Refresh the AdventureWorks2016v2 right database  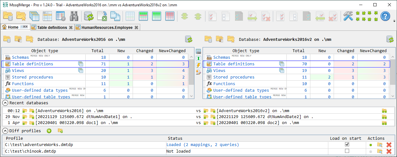pyautogui.click(x=390, y=39)
